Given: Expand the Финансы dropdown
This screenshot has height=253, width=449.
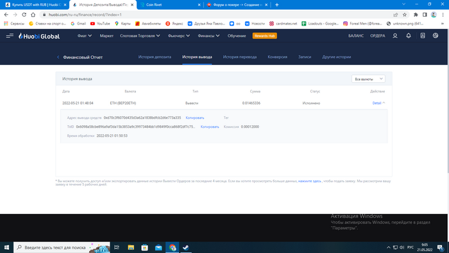Looking at the screenshot, I should coord(208,36).
